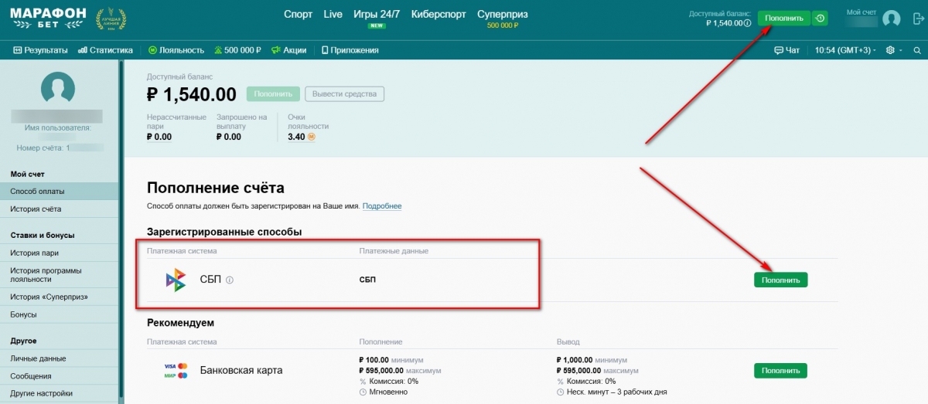
Task: Open Личные данные in sidebar
Action: [58, 358]
